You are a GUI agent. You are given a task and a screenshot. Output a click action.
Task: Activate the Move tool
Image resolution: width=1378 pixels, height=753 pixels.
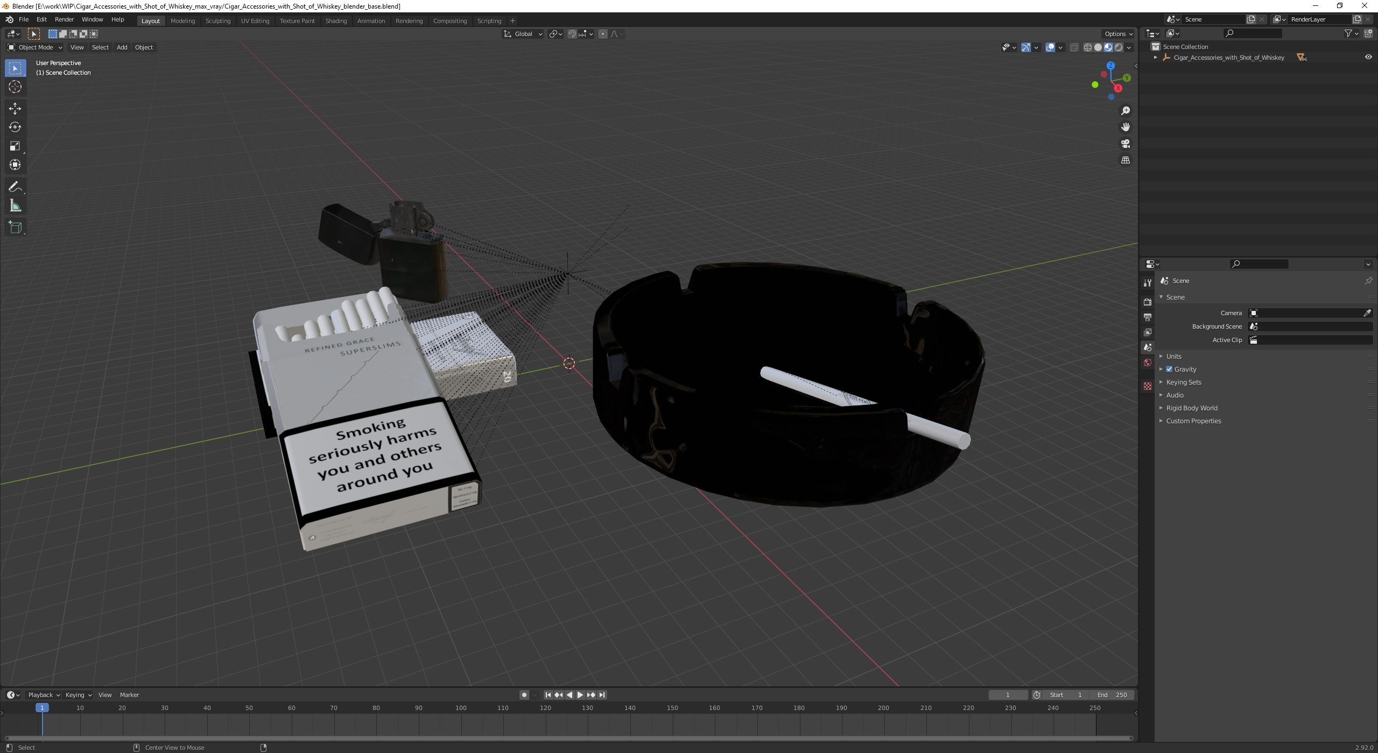tap(15, 108)
